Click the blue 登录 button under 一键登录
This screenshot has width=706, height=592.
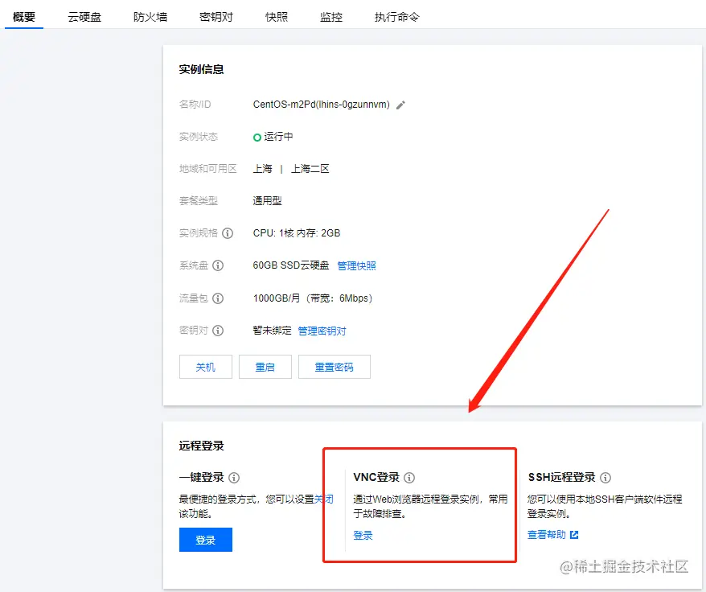[206, 540]
